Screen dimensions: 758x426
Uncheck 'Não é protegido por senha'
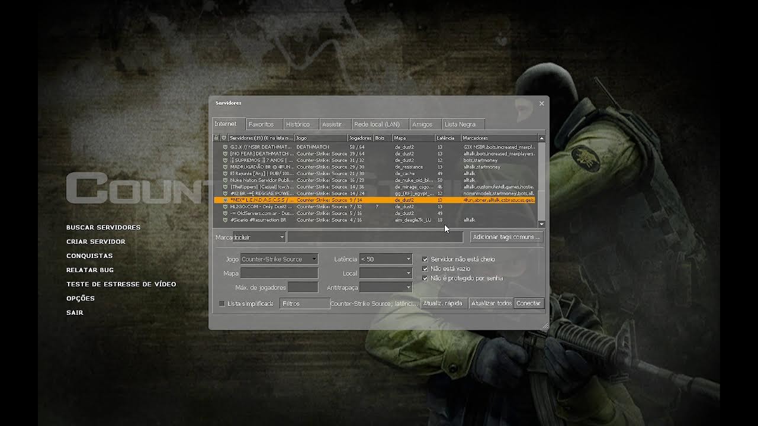pos(425,278)
